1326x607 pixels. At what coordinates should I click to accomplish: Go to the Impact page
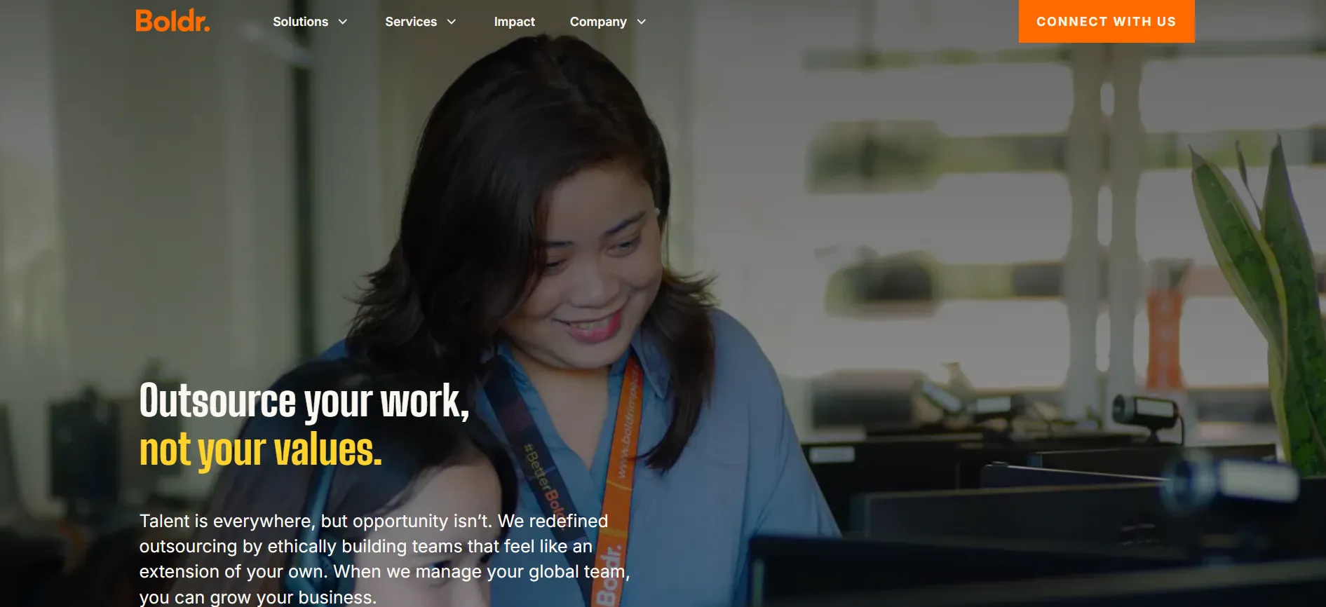click(514, 22)
